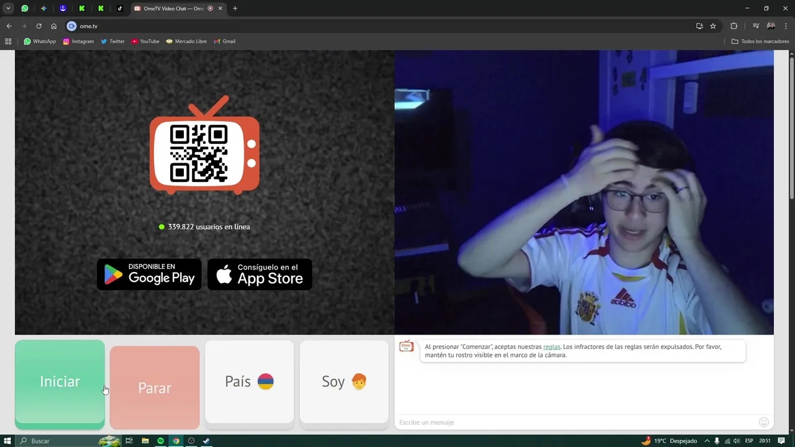Open the YouTube bookmark
Viewport: 795px width, 447px height.
pyautogui.click(x=145, y=42)
